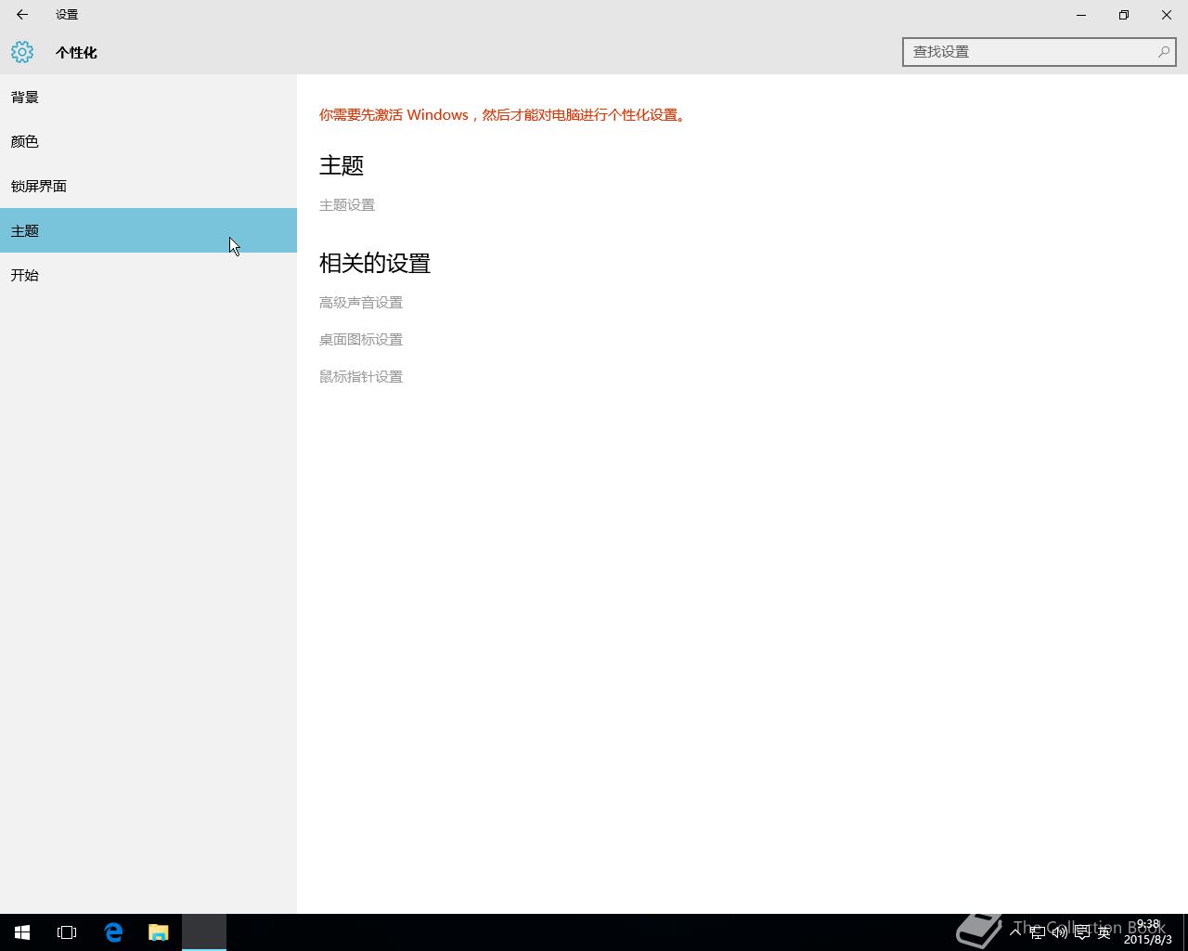Show hidden system tray icons
1188x951 pixels.
(1015, 932)
